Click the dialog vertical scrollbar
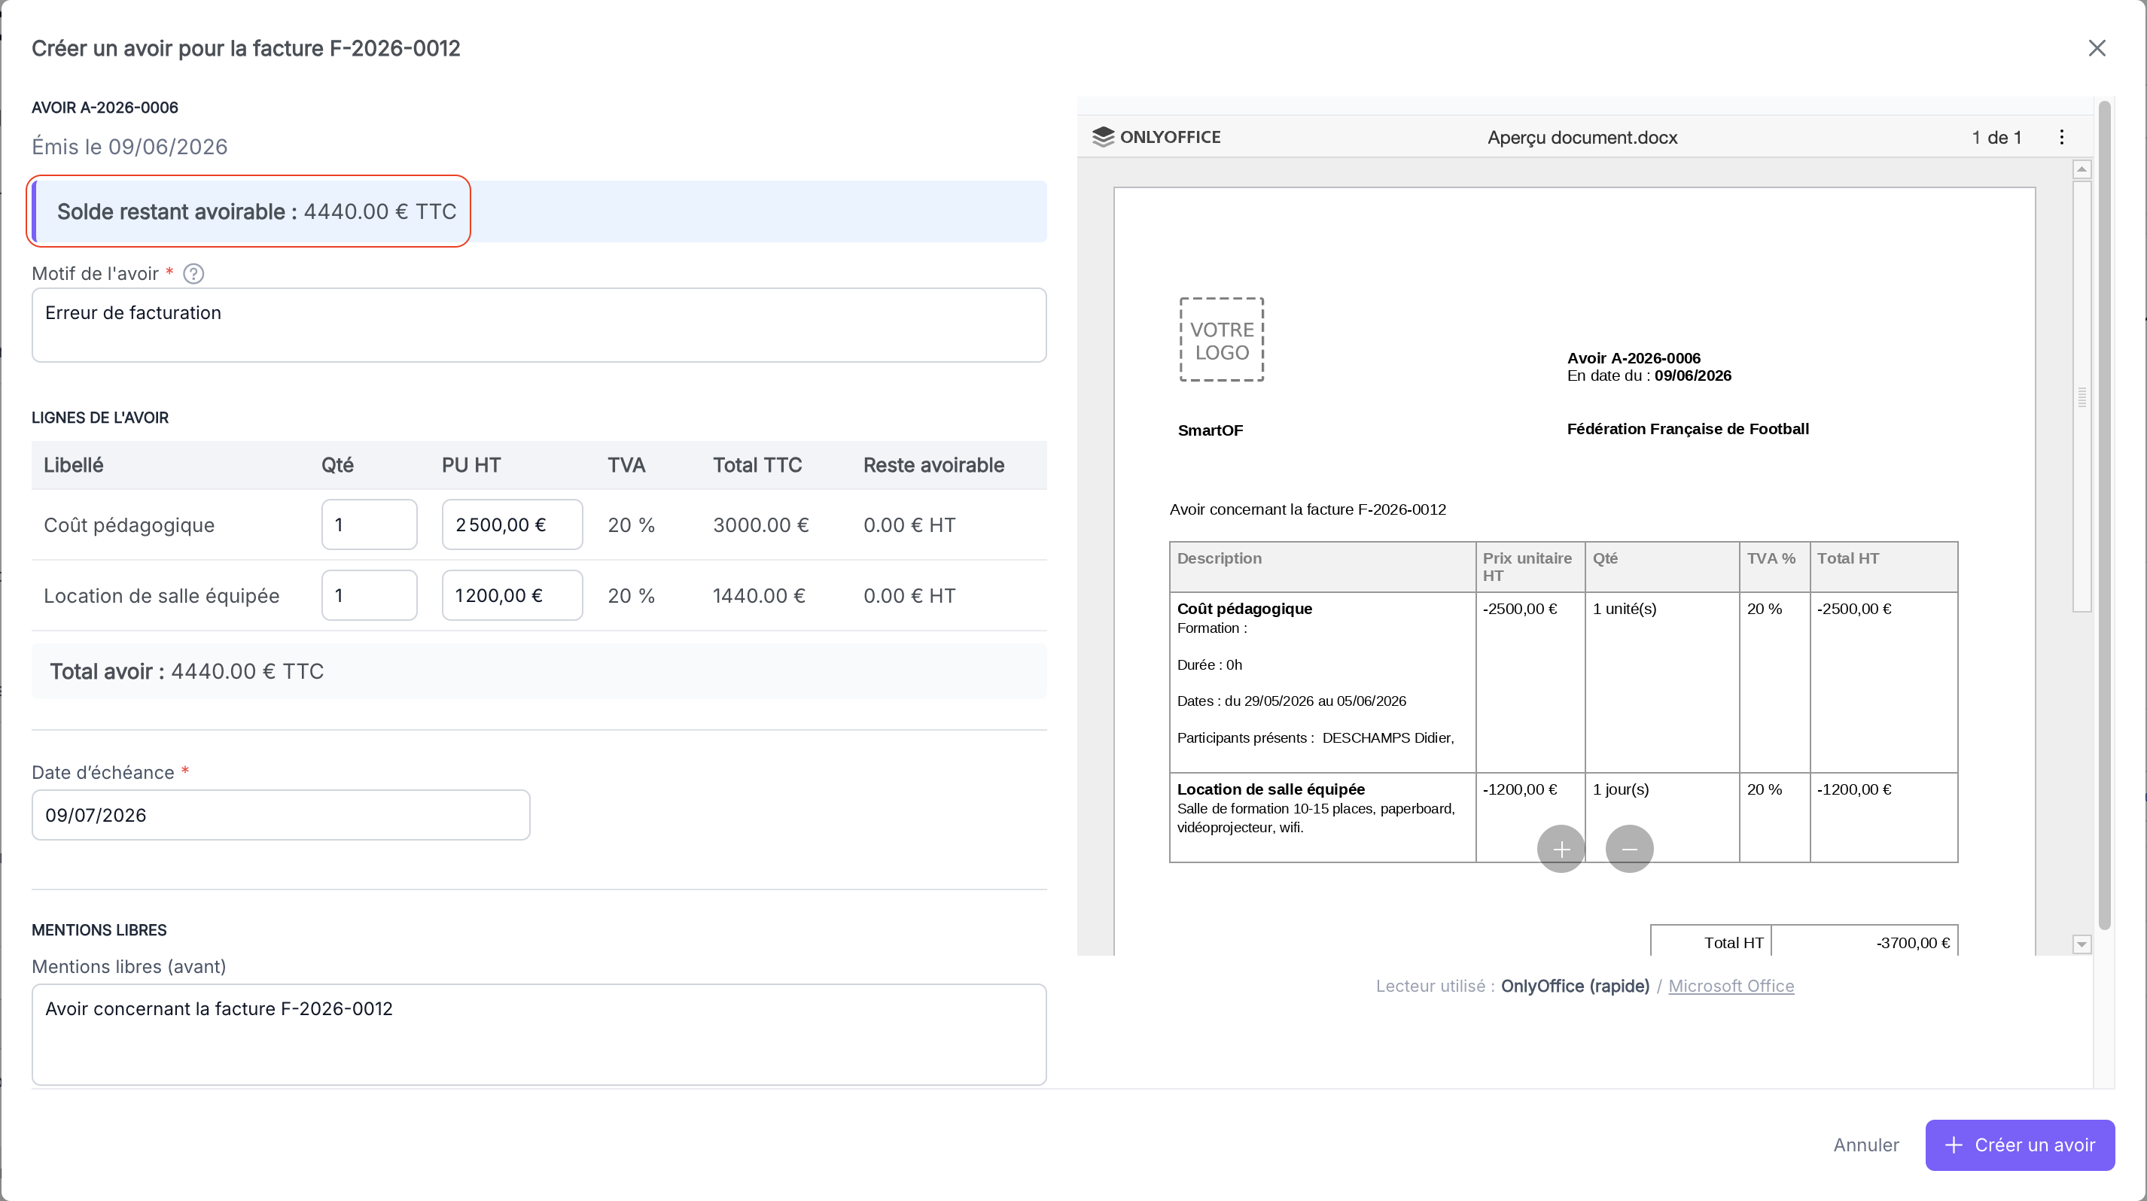This screenshot has height=1201, width=2147. point(2105,516)
